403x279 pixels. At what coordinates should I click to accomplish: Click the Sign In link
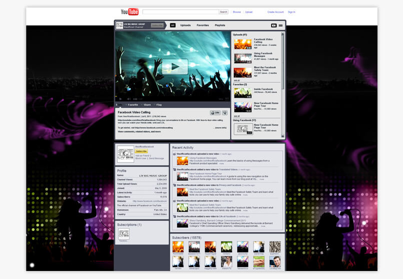tap(291, 12)
